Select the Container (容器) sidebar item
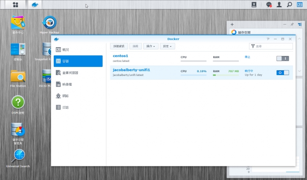307x180 pixels. pyautogui.click(x=78, y=61)
